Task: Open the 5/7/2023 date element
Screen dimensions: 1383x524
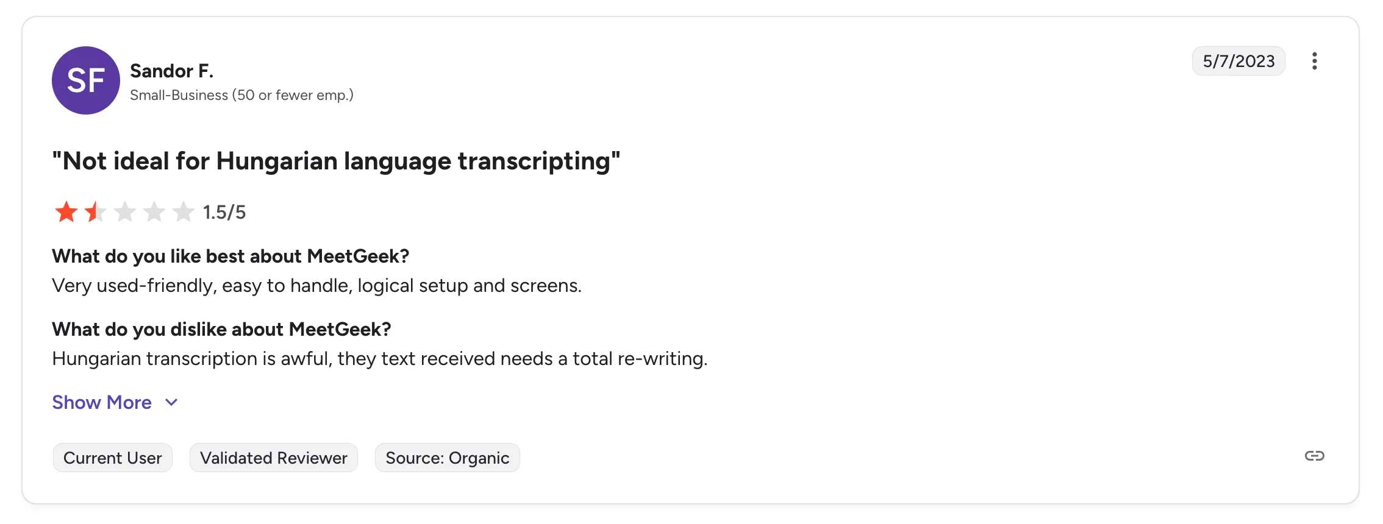Action: coord(1238,61)
